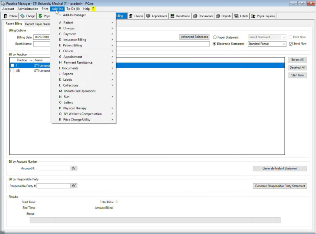Screen dimensions: 316x234
Task: Click the binoculars search next to Account #
Action: (74, 168)
